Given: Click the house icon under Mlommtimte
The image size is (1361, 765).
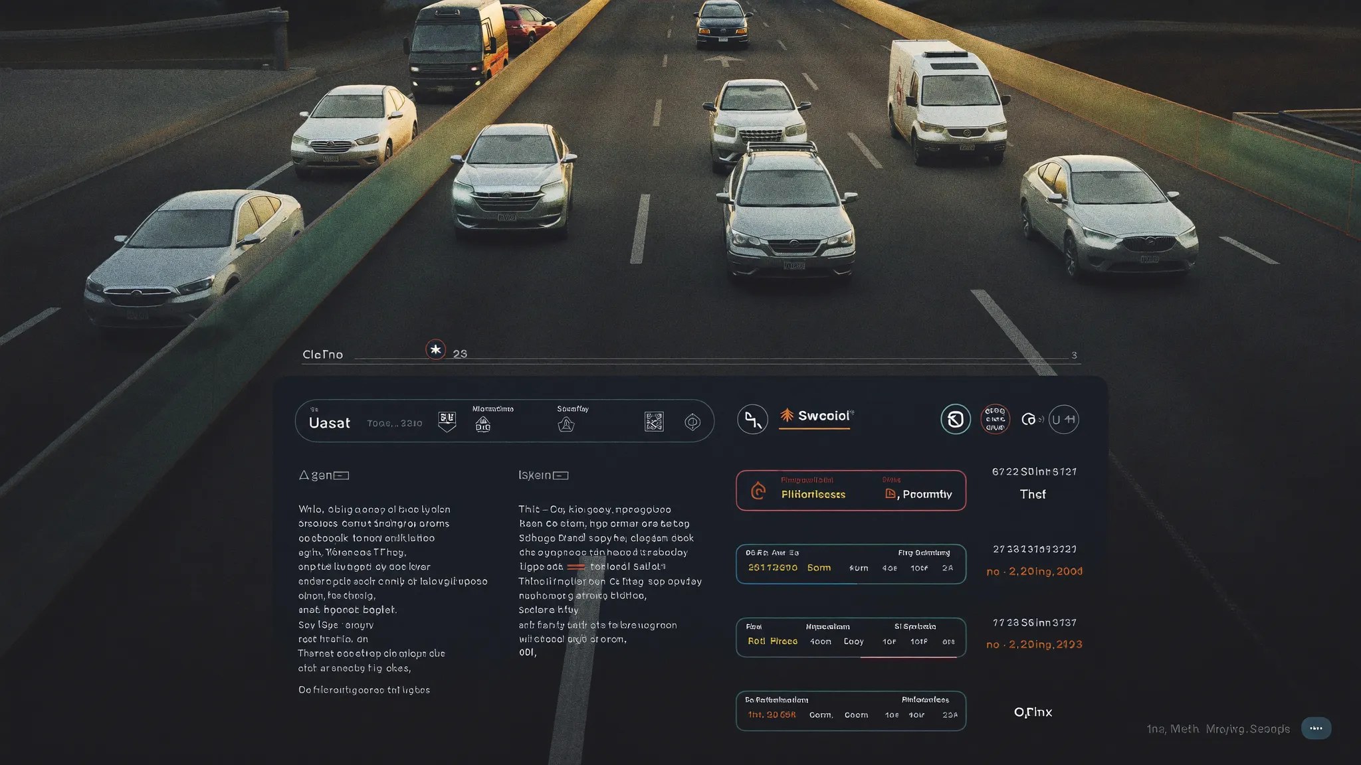Looking at the screenshot, I should [483, 424].
